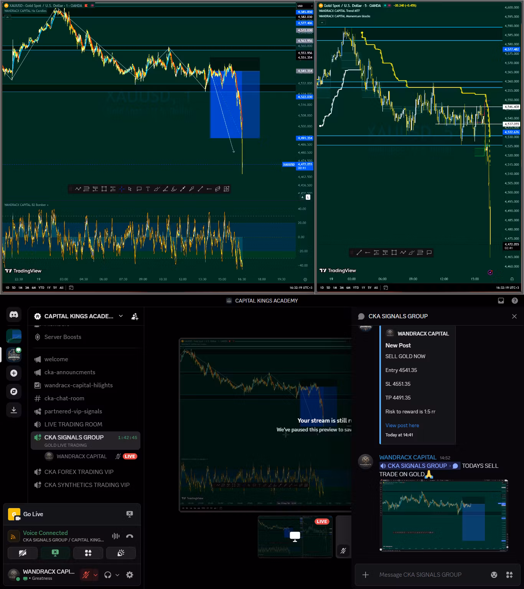
Task: Toggle auto scale A on left chart
Action: (302, 197)
